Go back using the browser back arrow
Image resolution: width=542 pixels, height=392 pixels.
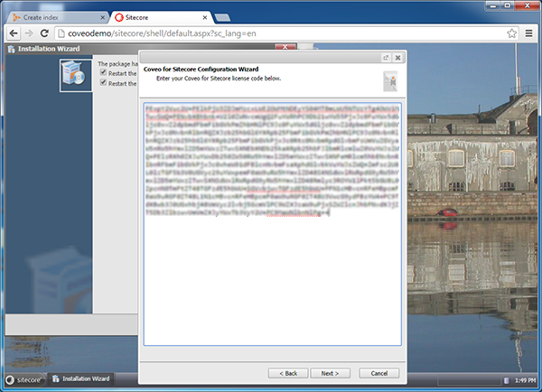tap(14, 33)
